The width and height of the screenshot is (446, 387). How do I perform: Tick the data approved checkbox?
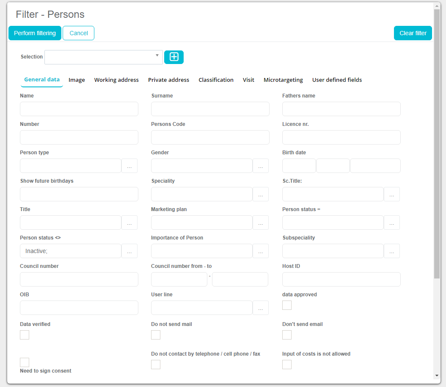tap(287, 305)
